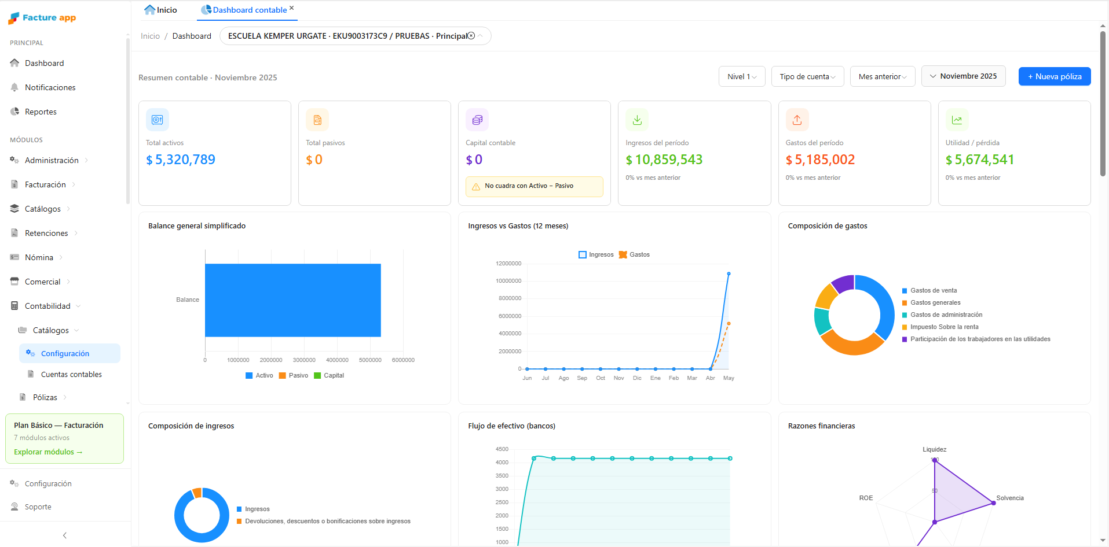The height and width of the screenshot is (547, 1109).
Task: Open Cuentas contables in the sidebar
Action: (71, 374)
